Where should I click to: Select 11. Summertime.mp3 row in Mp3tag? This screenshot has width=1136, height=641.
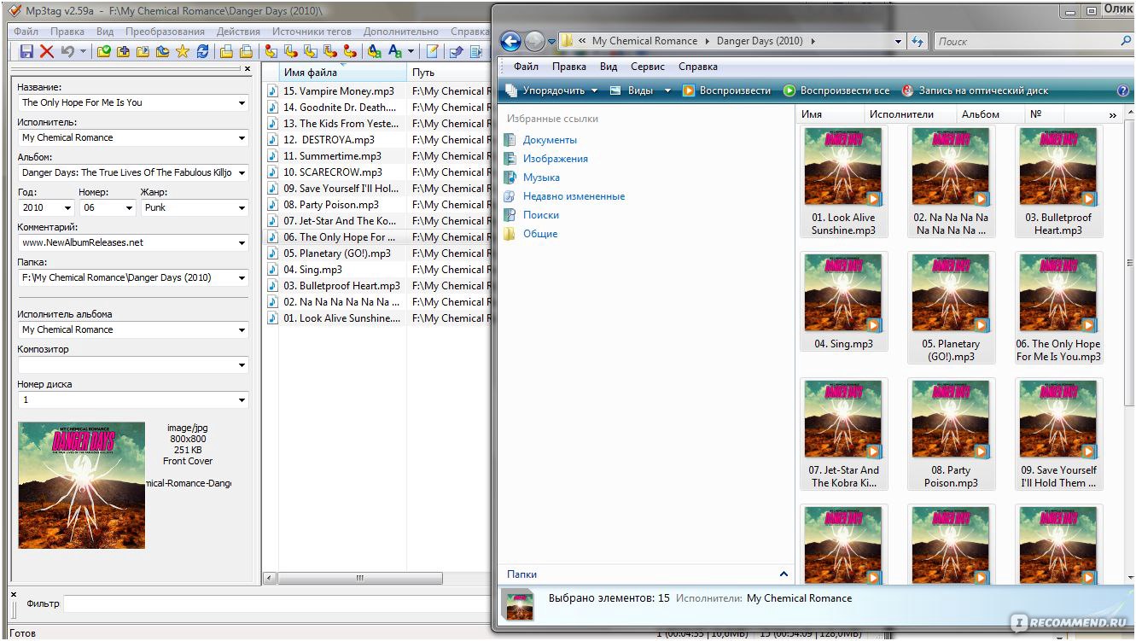click(333, 156)
